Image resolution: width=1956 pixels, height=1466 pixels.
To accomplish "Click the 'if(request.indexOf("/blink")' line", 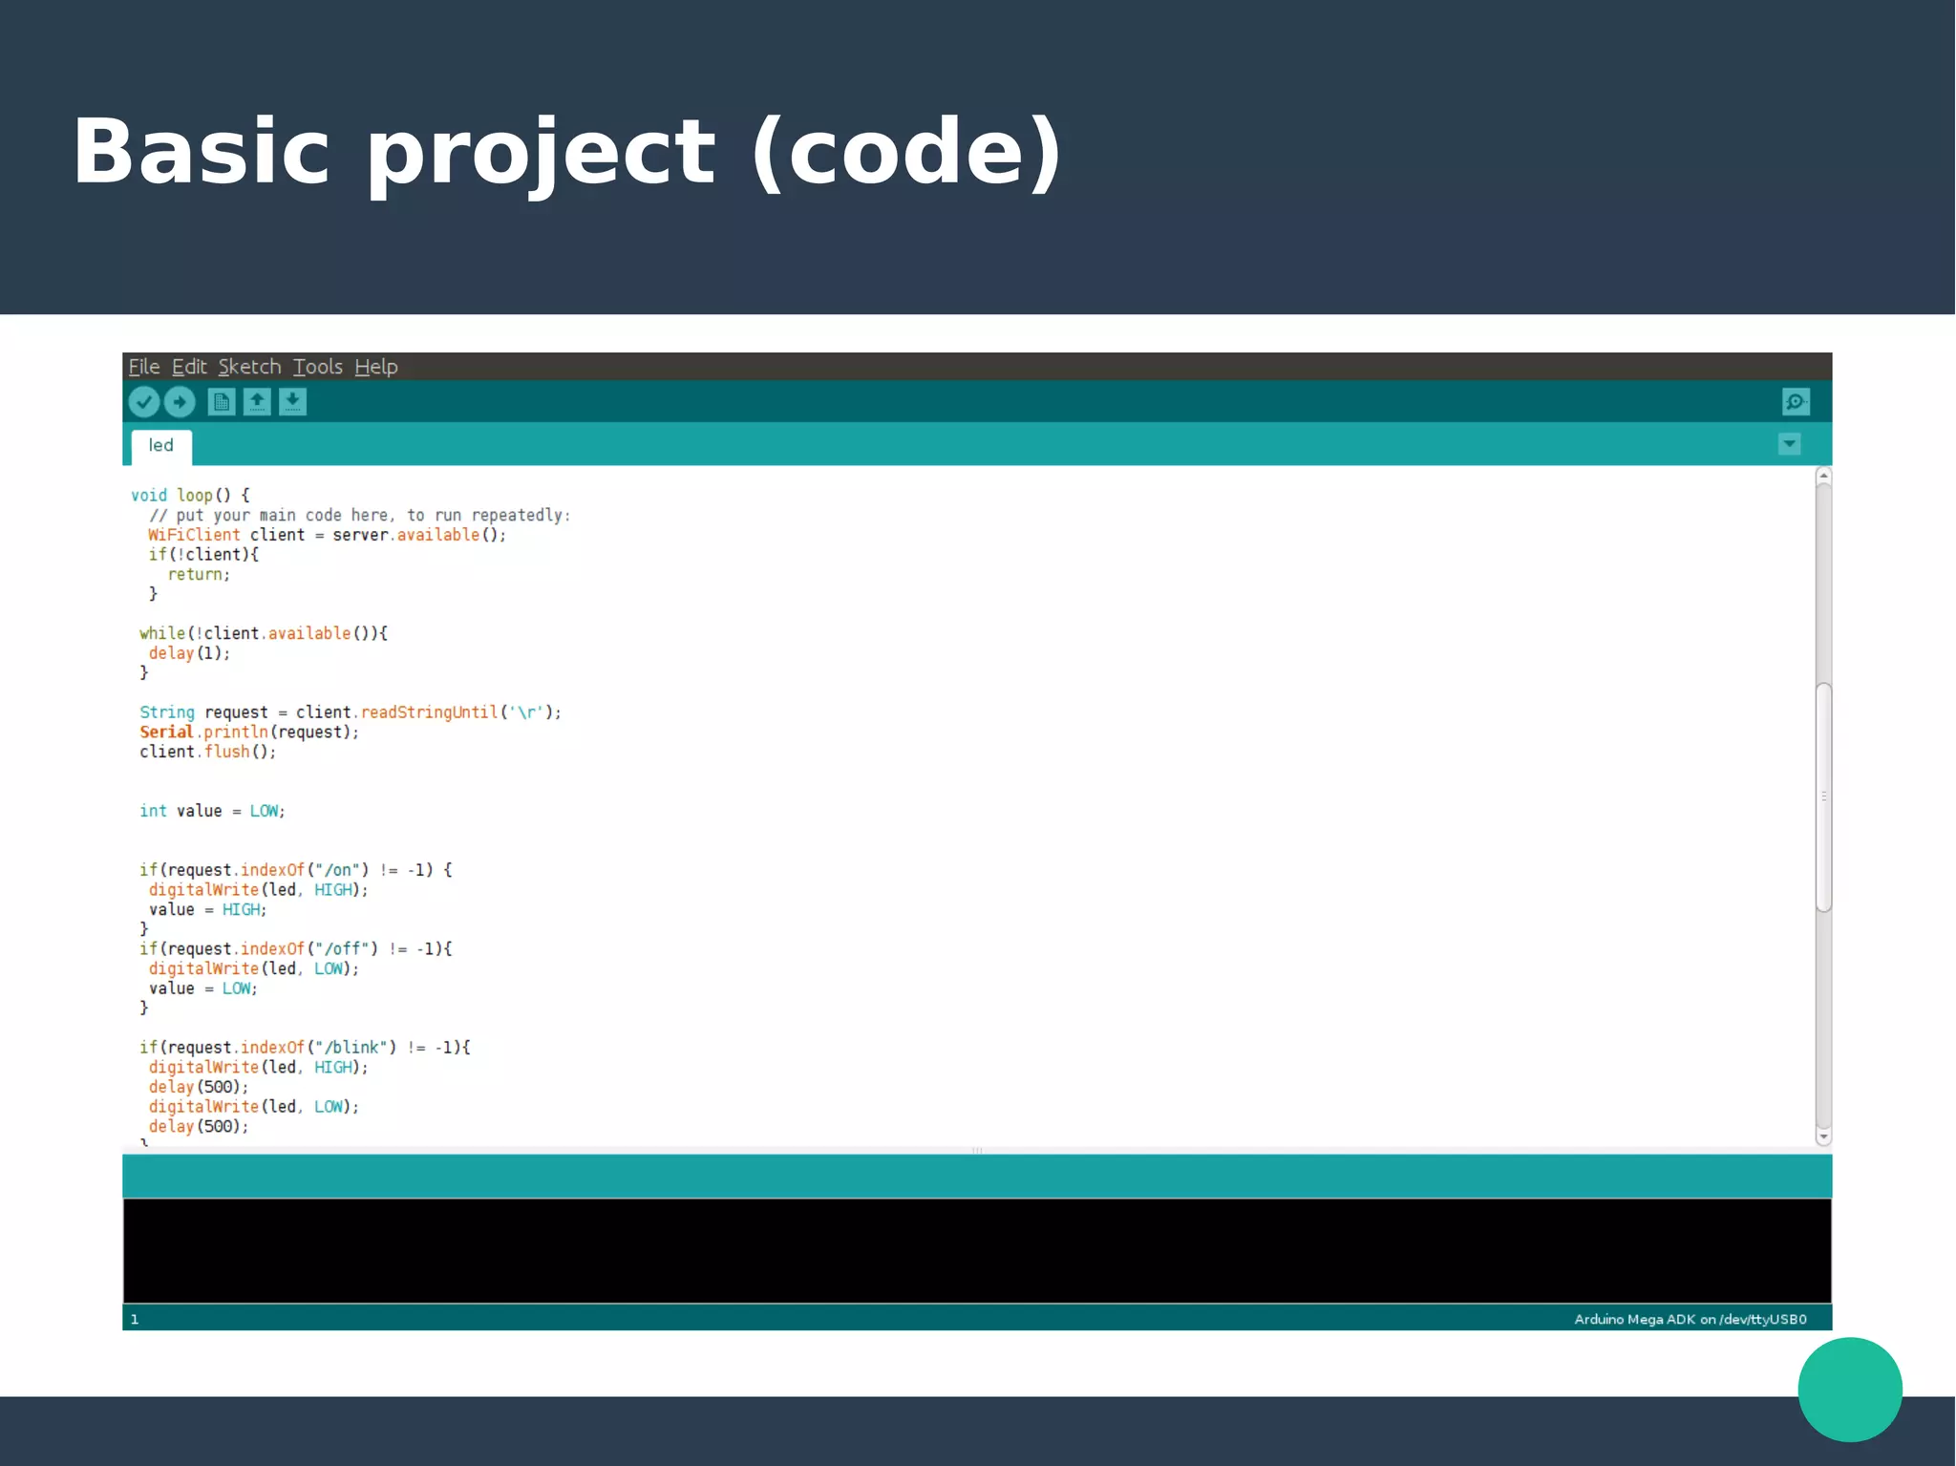I will (x=305, y=1048).
